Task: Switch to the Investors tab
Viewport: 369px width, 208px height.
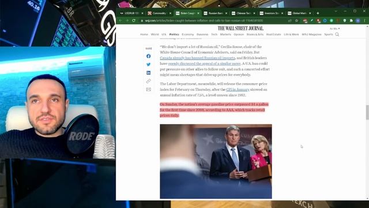Action: pyautogui.click(x=271, y=13)
